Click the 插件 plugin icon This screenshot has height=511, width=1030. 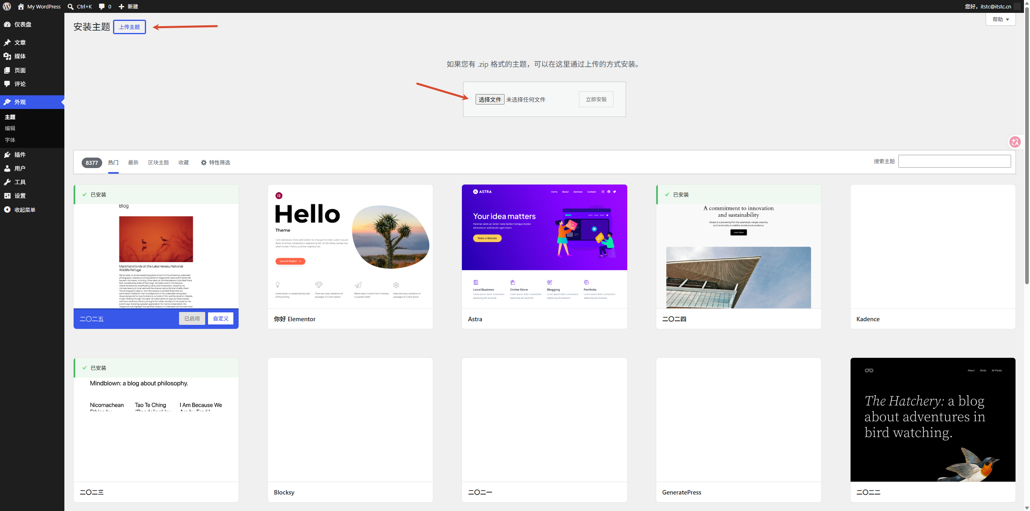pyautogui.click(x=7, y=155)
